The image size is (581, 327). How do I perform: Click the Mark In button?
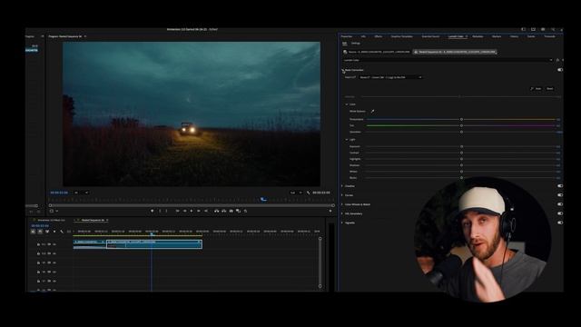(160, 211)
